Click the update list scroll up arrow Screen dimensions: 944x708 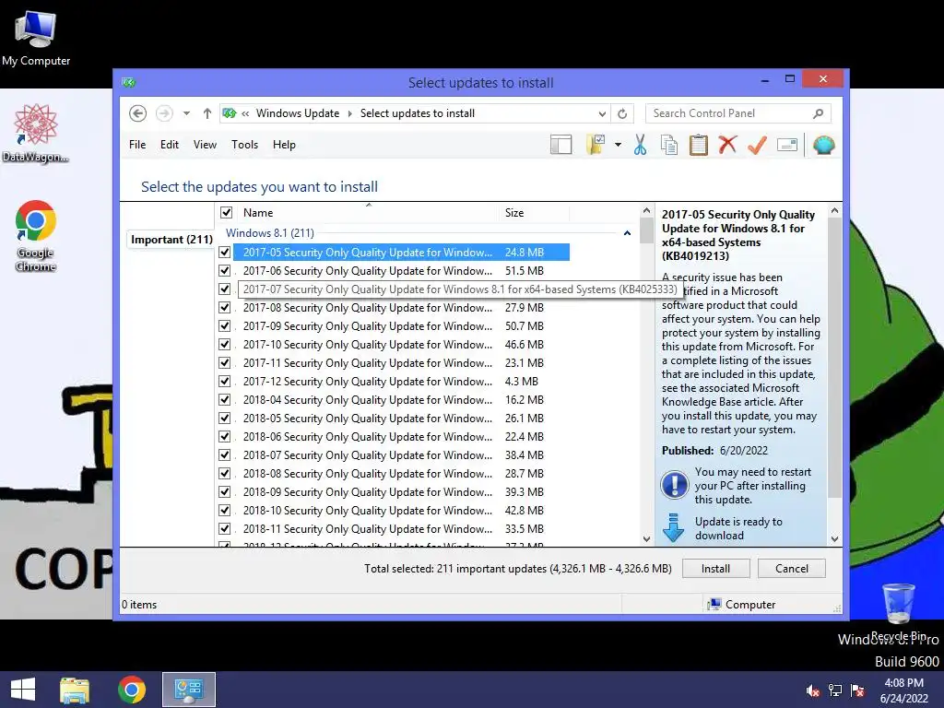point(646,211)
